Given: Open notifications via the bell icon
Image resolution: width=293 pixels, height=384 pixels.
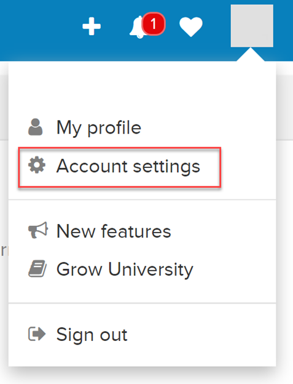Looking at the screenshot, I should coord(138,28).
